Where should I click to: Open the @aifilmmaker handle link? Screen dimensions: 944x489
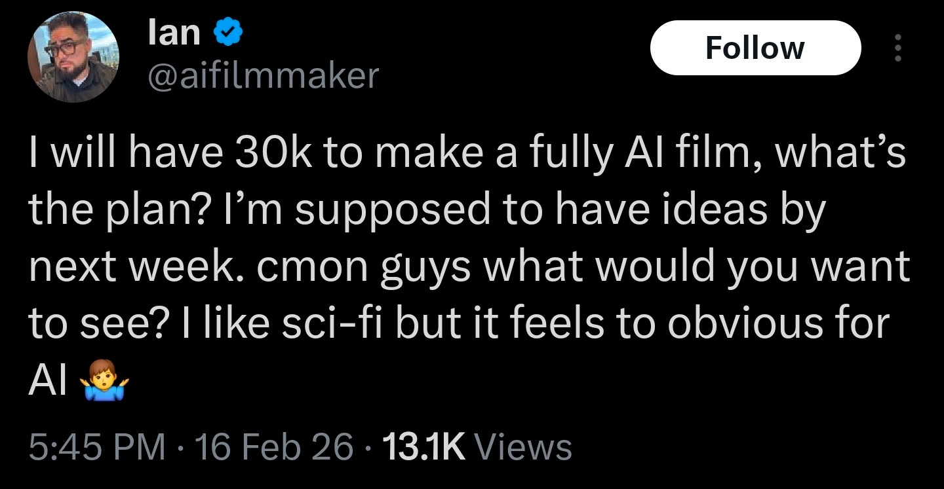pyautogui.click(x=264, y=75)
